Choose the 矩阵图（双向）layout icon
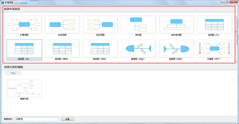The image size is (239, 124). [100, 49]
